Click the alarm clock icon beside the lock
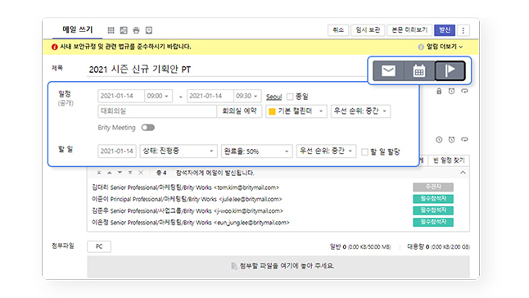529x298 pixels. [451, 91]
